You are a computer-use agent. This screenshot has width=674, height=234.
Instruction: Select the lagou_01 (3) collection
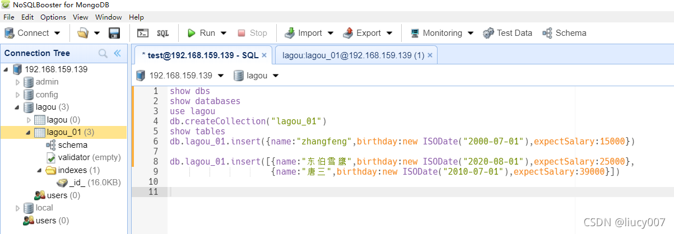(x=70, y=133)
